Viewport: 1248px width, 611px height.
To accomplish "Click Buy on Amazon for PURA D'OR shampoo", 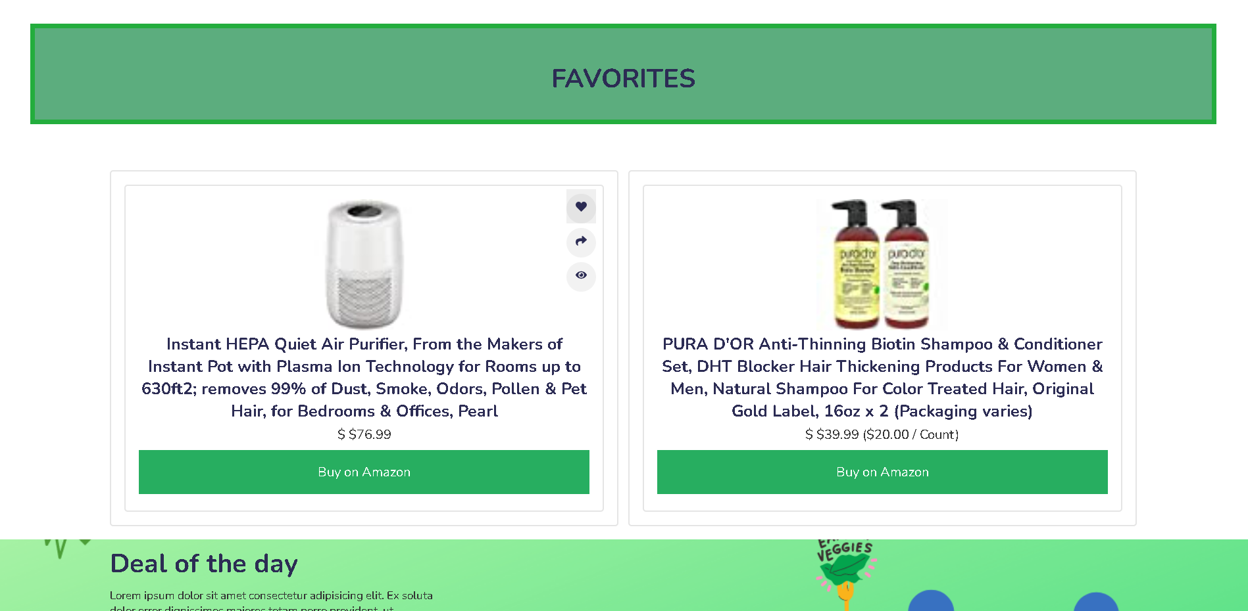I will point(882,472).
